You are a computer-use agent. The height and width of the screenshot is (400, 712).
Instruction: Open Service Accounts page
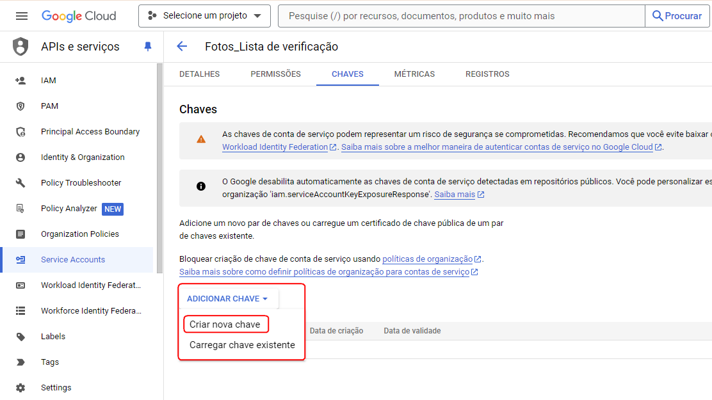73,260
